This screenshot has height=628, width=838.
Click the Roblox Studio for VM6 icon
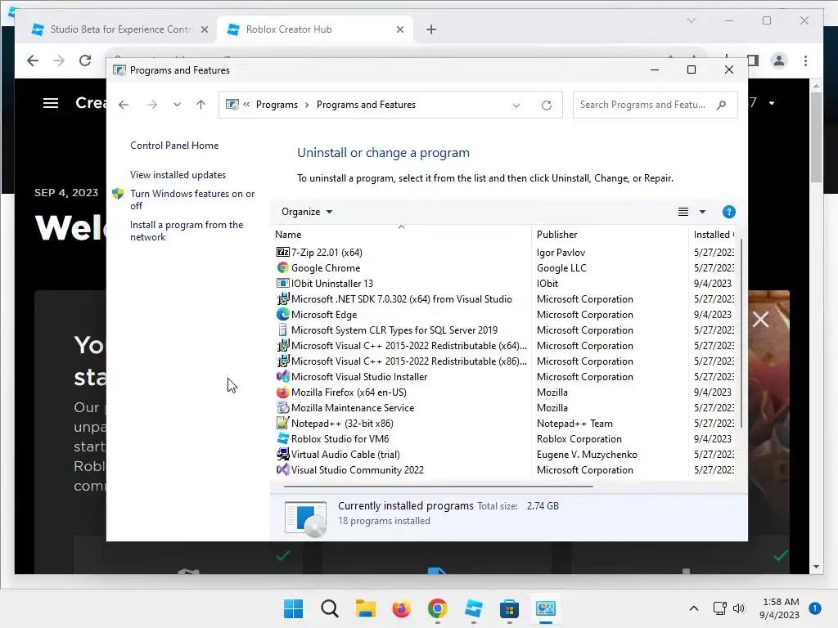coord(282,438)
